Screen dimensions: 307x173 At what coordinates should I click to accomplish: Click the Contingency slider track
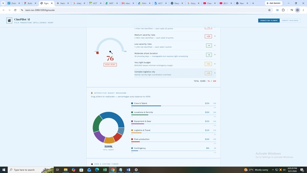click(174, 151)
